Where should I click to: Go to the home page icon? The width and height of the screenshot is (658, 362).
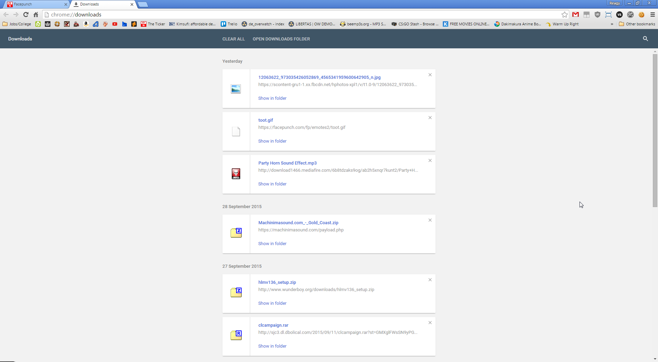pyautogui.click(x=36, y=14)
